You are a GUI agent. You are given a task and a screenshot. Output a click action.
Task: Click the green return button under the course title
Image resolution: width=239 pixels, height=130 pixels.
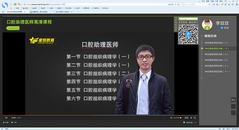coord(13,28)
